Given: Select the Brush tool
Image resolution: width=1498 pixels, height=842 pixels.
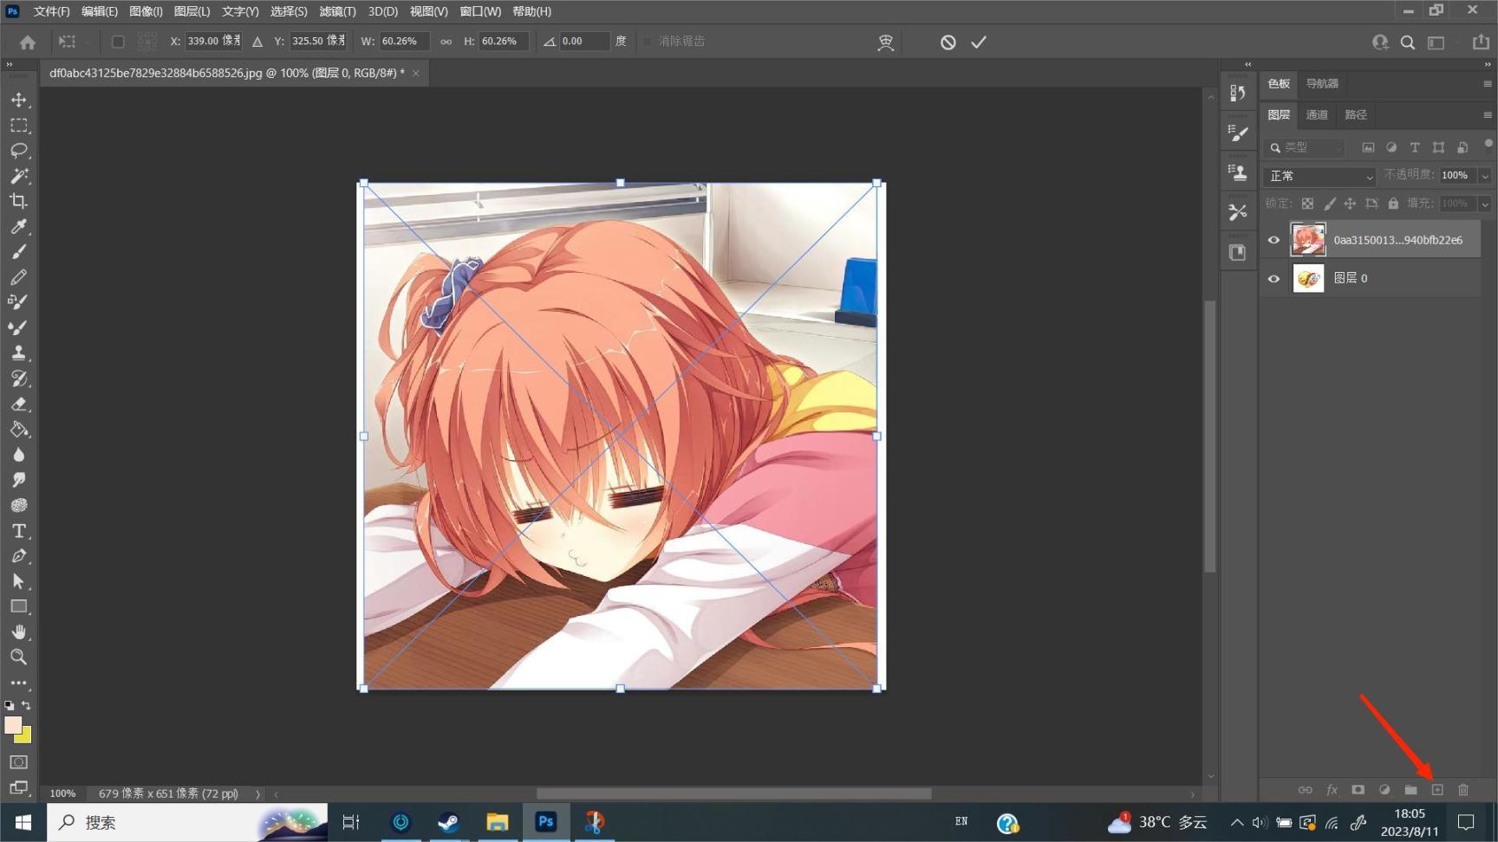Looking at the screenshot, I should [19, 252].
